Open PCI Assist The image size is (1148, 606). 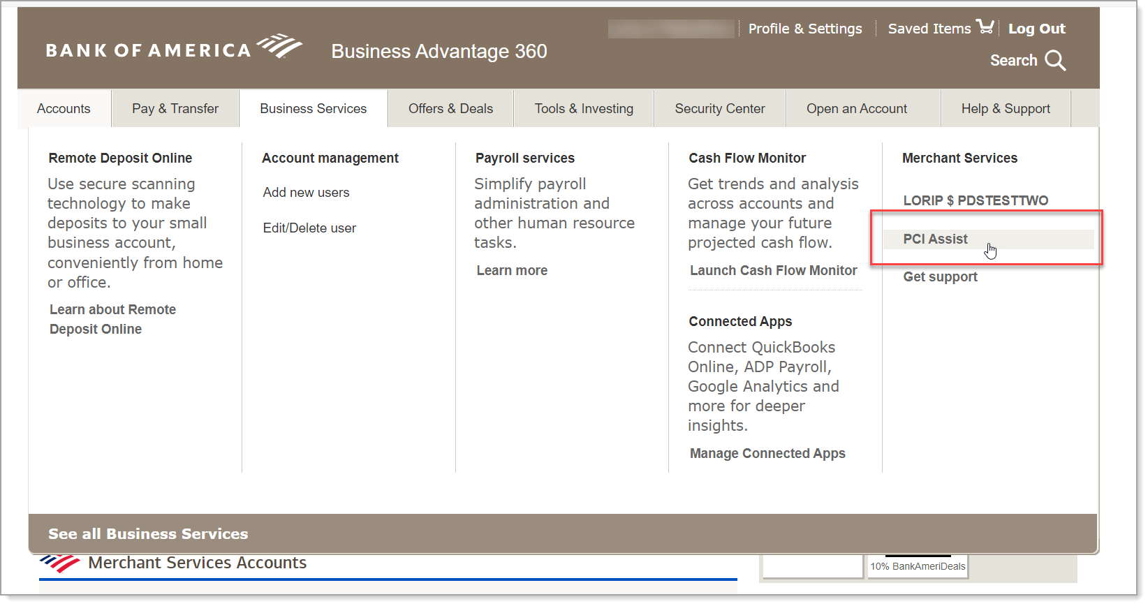[988, 239]
